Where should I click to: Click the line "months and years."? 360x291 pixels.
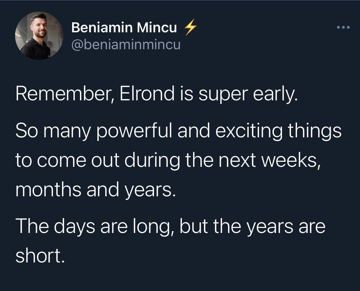[94, 189]
